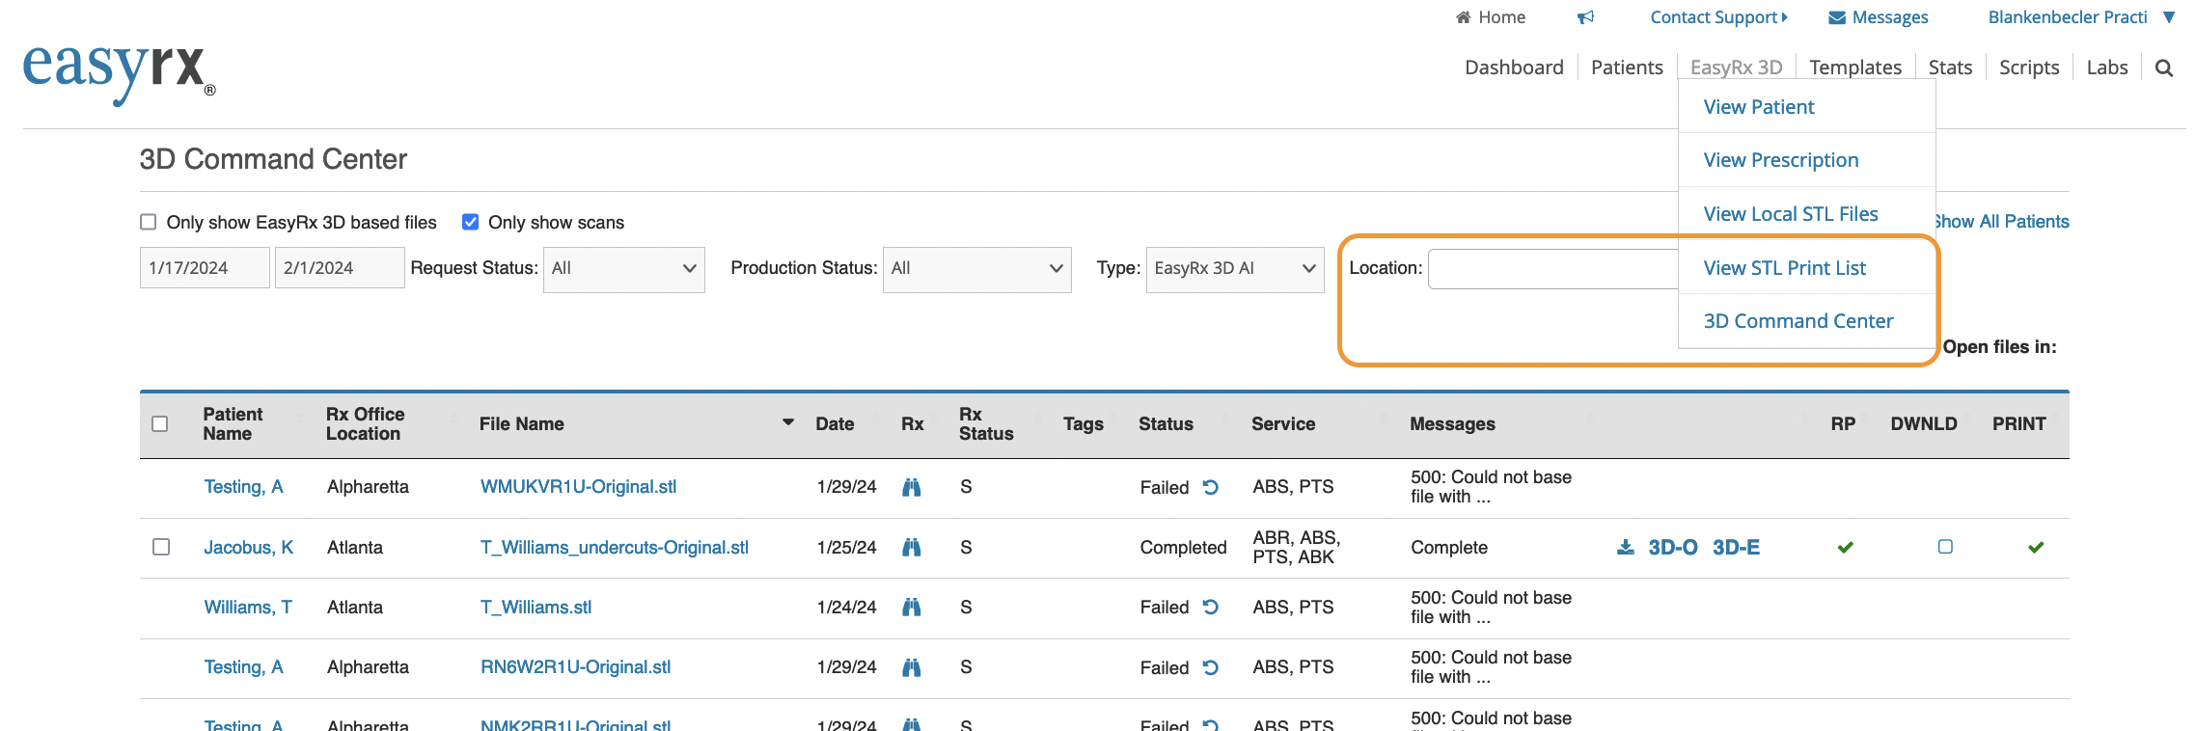Viewport: 2196px width, 731px height.
Task: Open search with the magnifying glass icon
Action: click(x=2164, y=68)
